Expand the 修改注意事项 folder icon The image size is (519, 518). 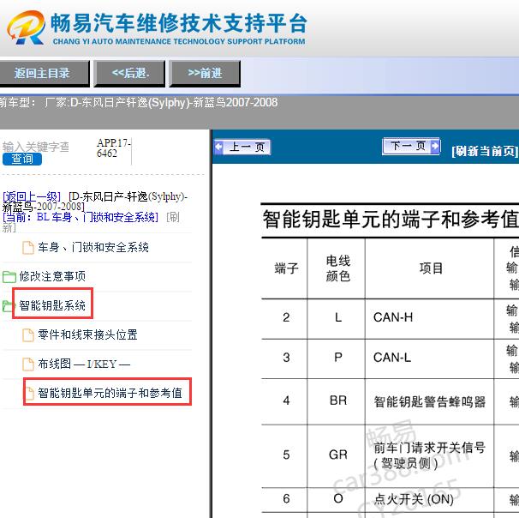9,276
